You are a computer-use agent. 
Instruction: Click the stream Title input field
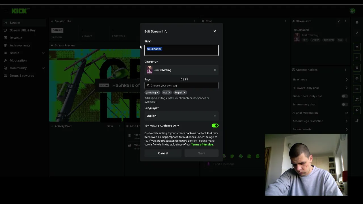point(181,50)
